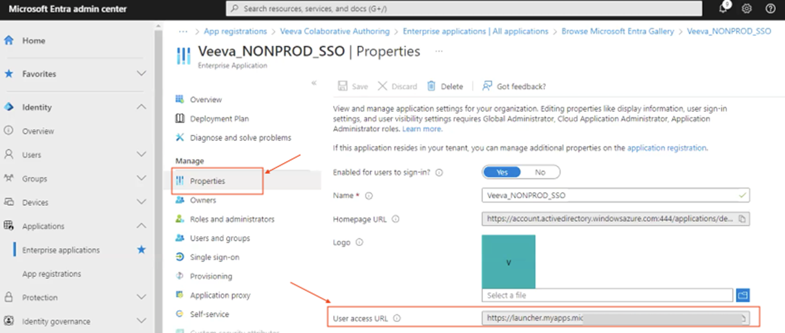Open the application registration link
Image resolution: width=785 pixels, height=333 pixels.
666,148
